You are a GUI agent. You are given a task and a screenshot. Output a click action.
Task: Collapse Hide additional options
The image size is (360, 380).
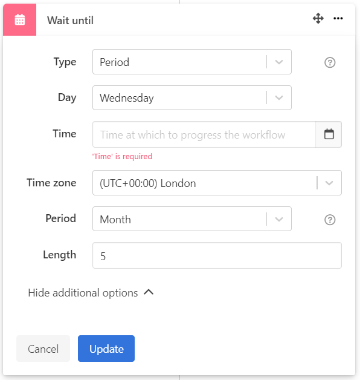click(91, 293)
